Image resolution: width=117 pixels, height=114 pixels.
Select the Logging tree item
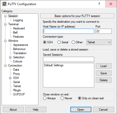(x=18, y=20)
